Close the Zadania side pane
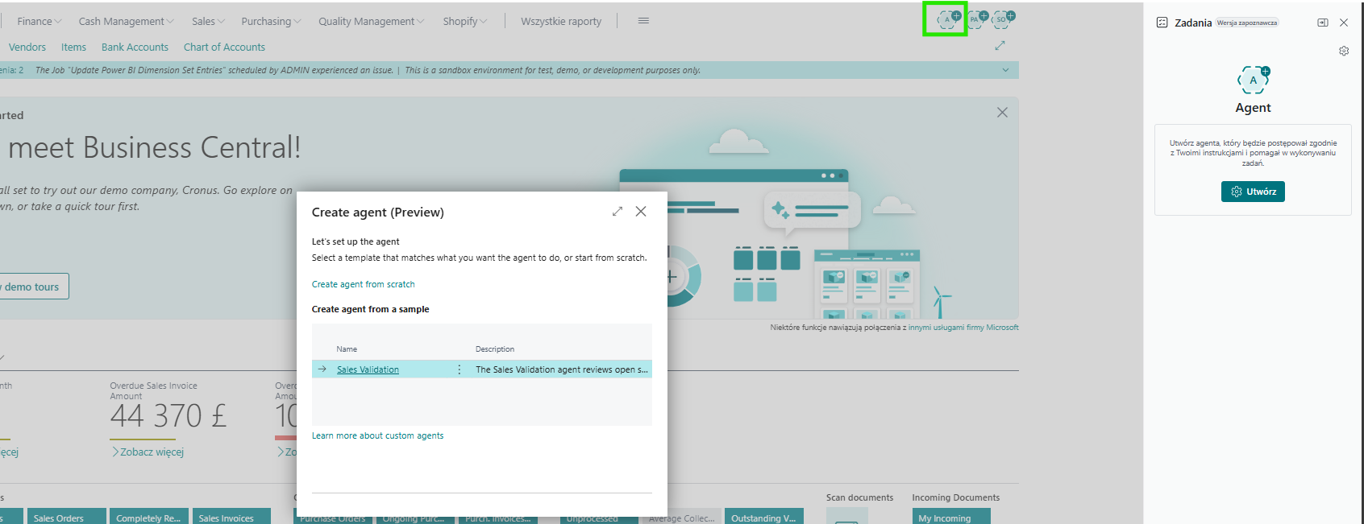The image size is (1364, 524). (1344, 23)
